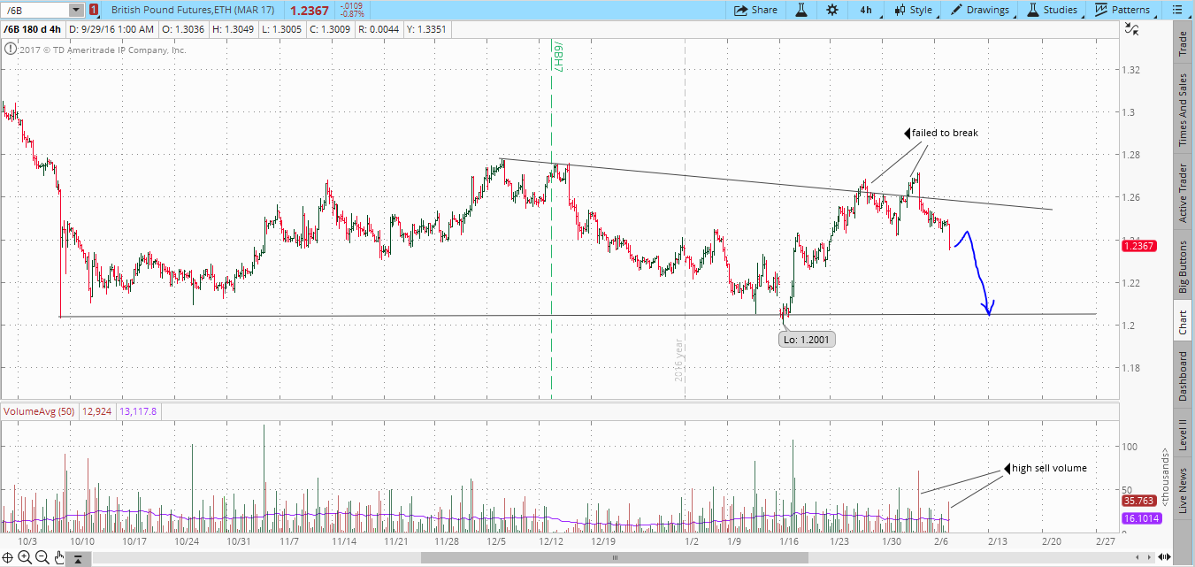The width and height of the screenshot is (1195, 567).
Task: Click the Share button
Action: pyautogui.click(x=755, y=10)
